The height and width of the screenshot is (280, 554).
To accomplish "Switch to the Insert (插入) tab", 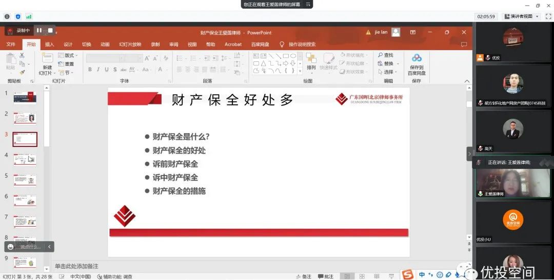I will point(49,45).
